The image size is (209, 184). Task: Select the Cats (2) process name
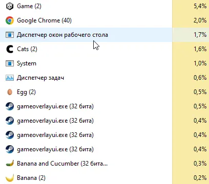pyautogui.click(x=27, y=49)
